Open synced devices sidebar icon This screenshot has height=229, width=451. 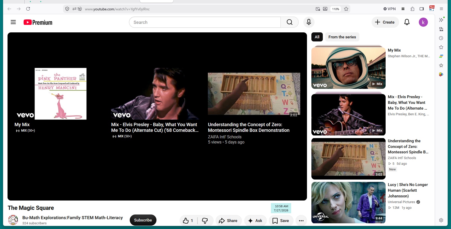pos(441,29)
